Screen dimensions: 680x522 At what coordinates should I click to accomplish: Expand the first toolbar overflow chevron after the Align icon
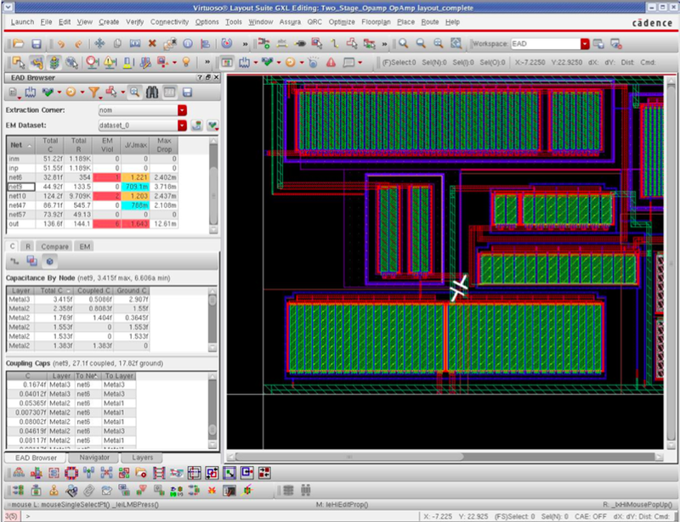click(x=245, y=44)
